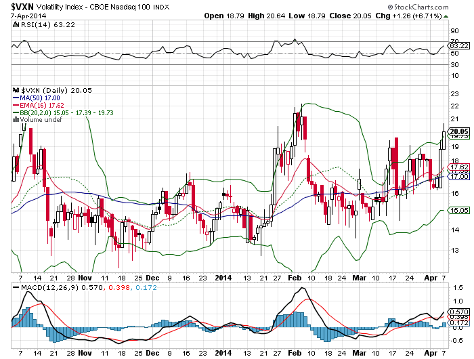Click the EMA(16) 17.62 legend entry
The image size is (474, 359).
click(x=39, y=105)
